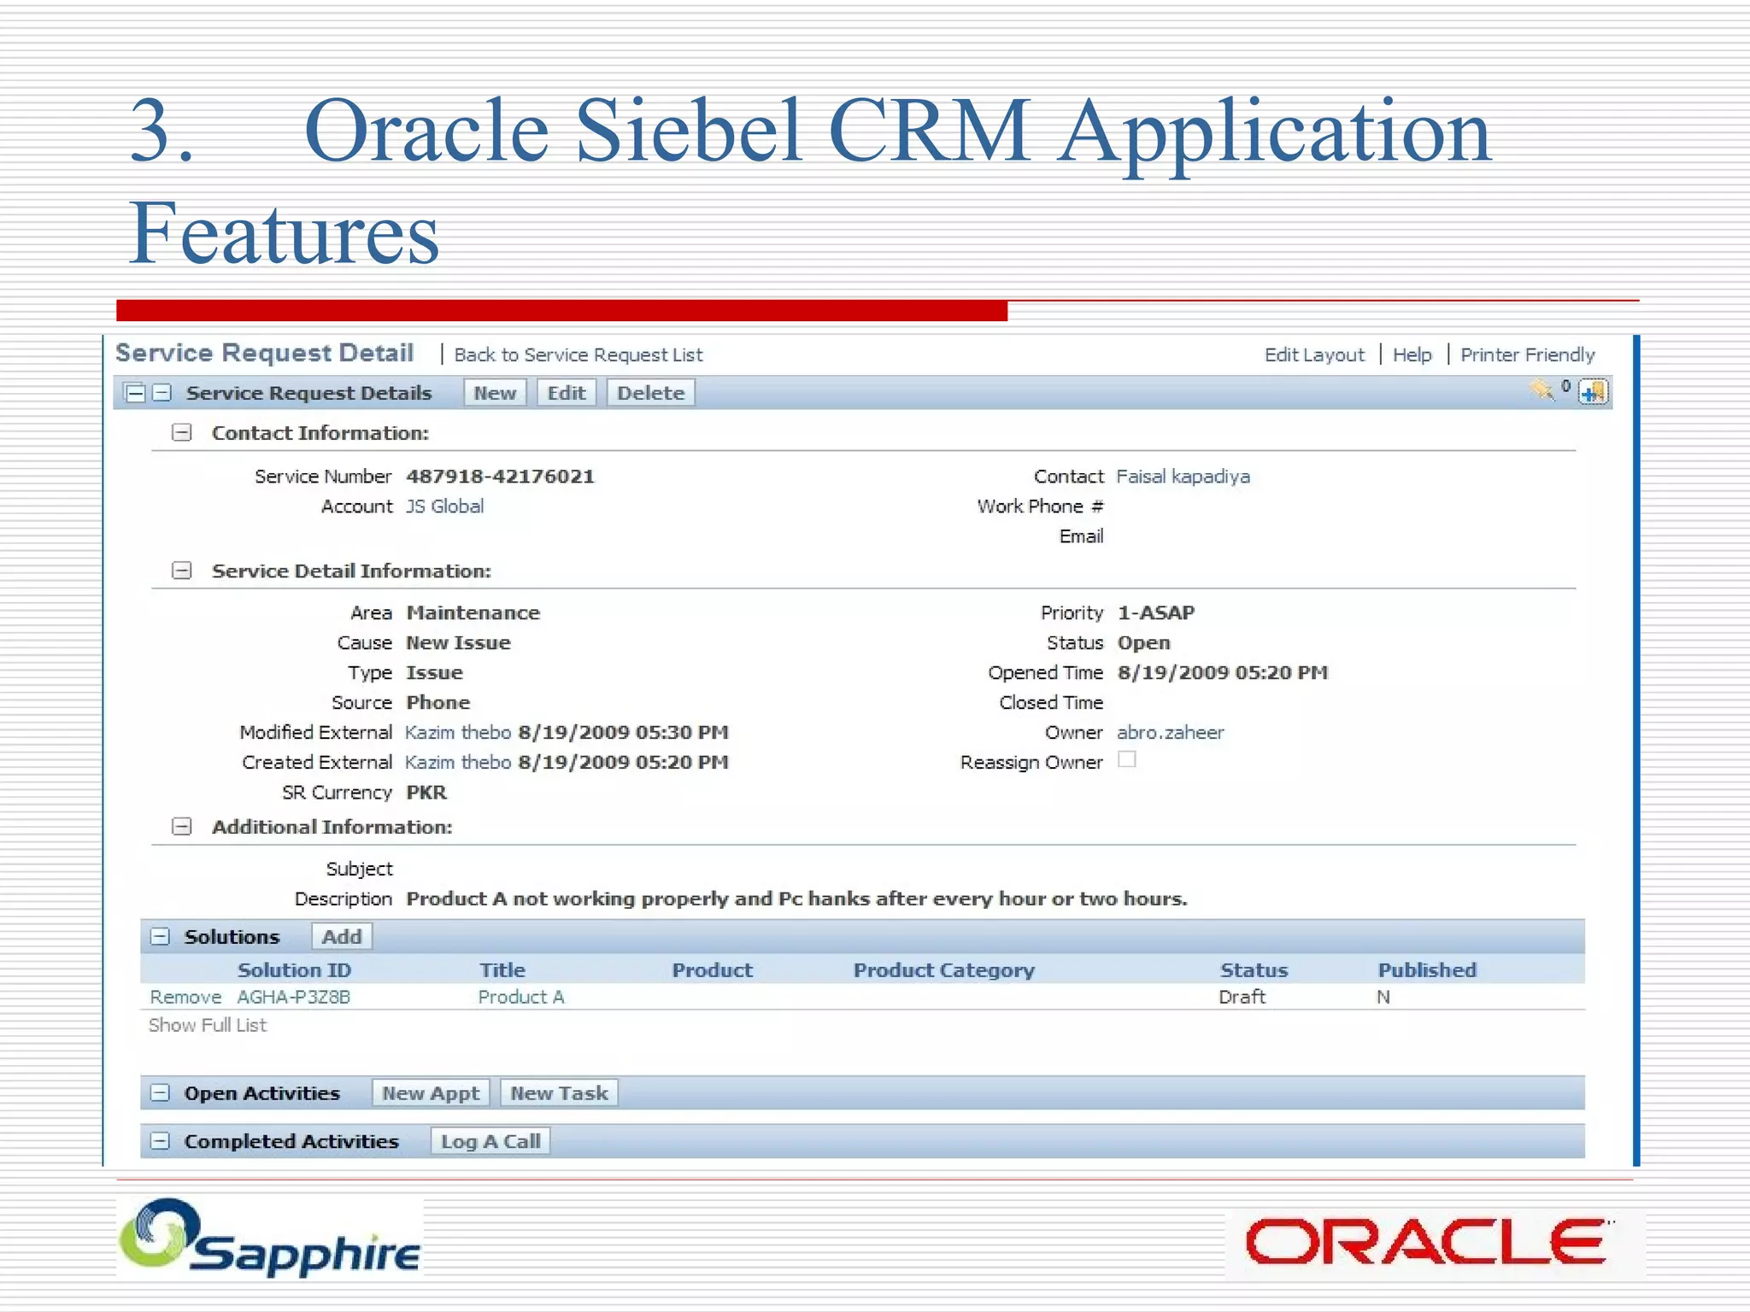This screenshot has width=1750, height=1312.
Task: Open the Printer Friendly view
Action: coord(1527,354)
